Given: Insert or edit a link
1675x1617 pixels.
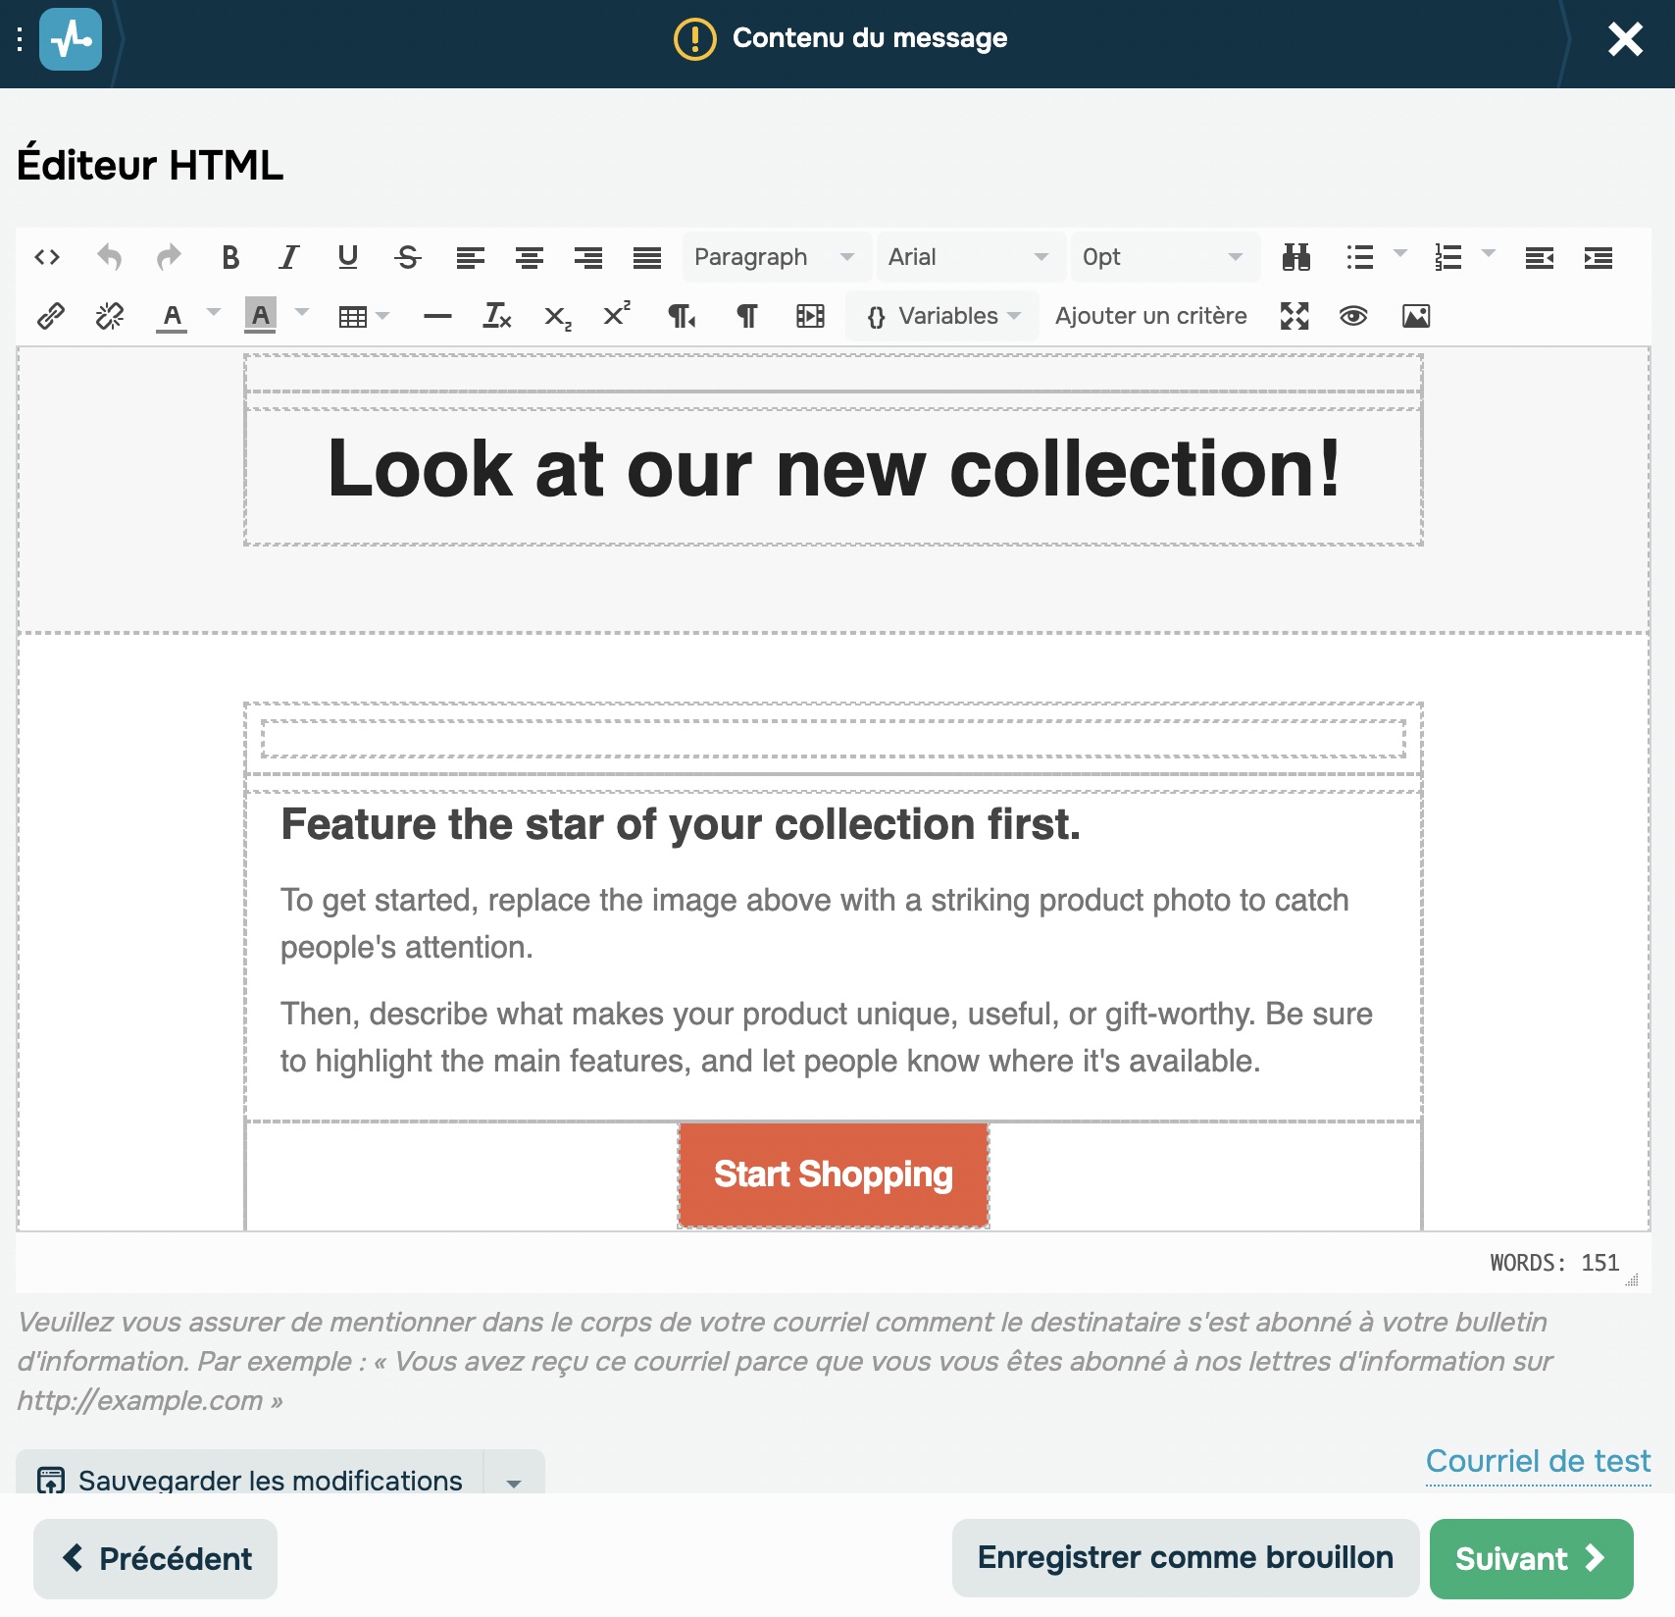Looking at the screenshot, I should tap(51, 316).
